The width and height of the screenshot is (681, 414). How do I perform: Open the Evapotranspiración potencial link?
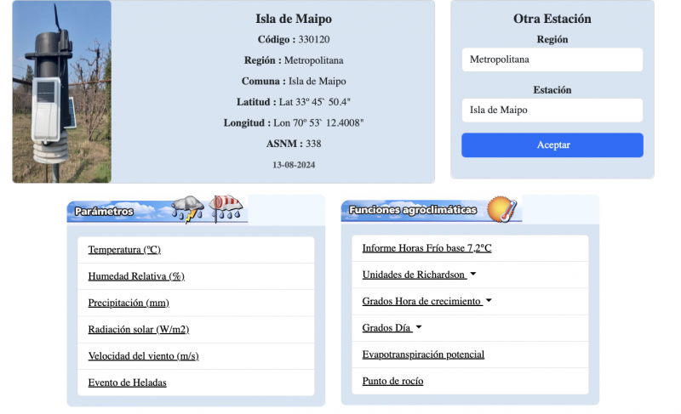[423, 354]
